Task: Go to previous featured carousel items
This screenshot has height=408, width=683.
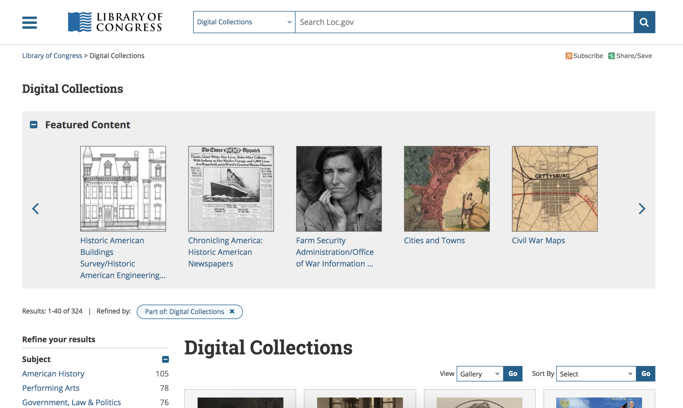Action: click(x=36, y=209)
